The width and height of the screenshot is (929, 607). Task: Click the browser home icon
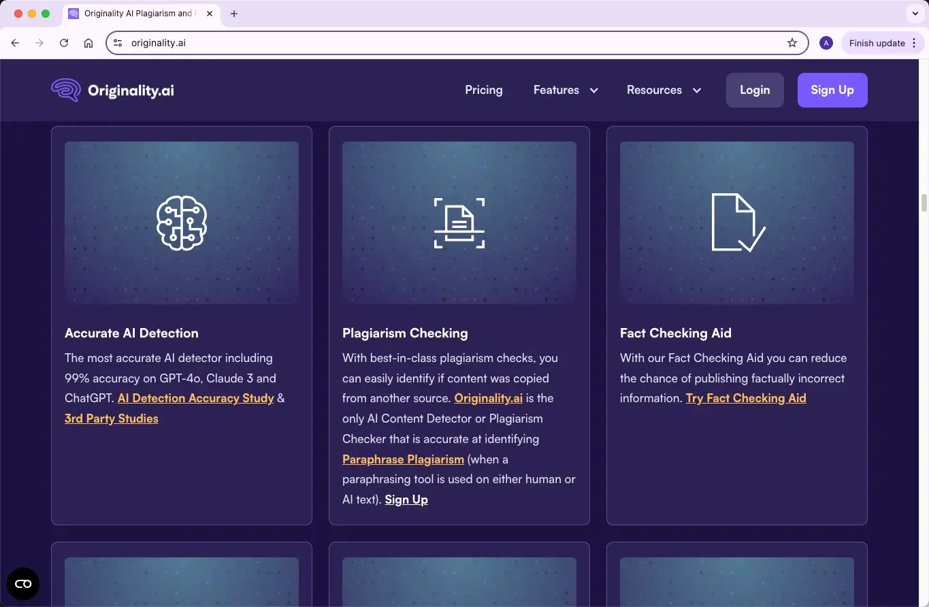point(88,43)
